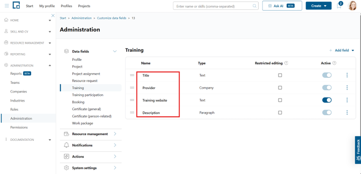361x174 pixels.
Task: Select Booking data fields entry
Action: pyautogui.click(x=78, y=102)
